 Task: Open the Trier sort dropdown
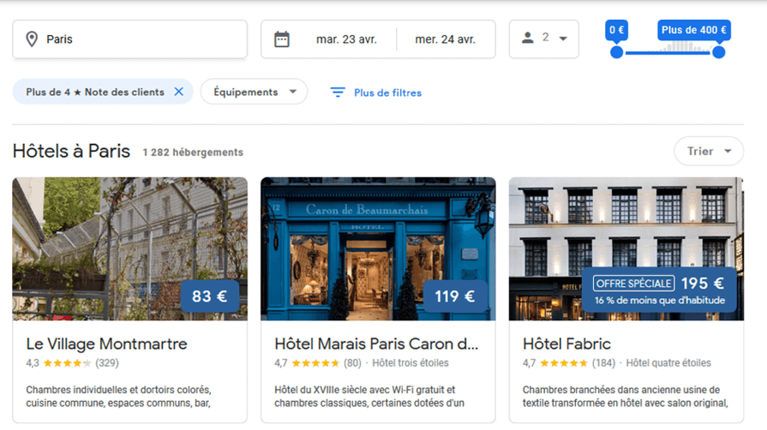point(709,152)
